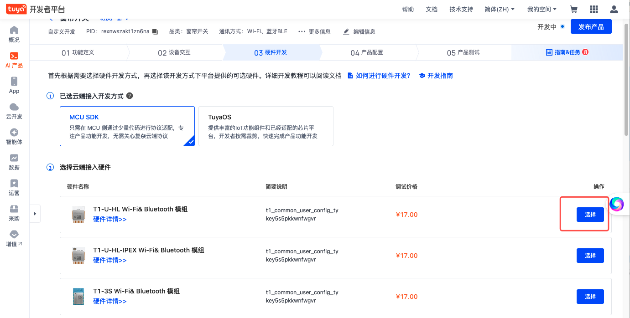Open the apps grid icon in header
The width and height of the screenshot is (630, 318).
594,9
